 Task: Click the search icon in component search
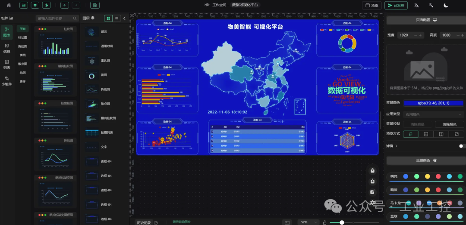75,18
